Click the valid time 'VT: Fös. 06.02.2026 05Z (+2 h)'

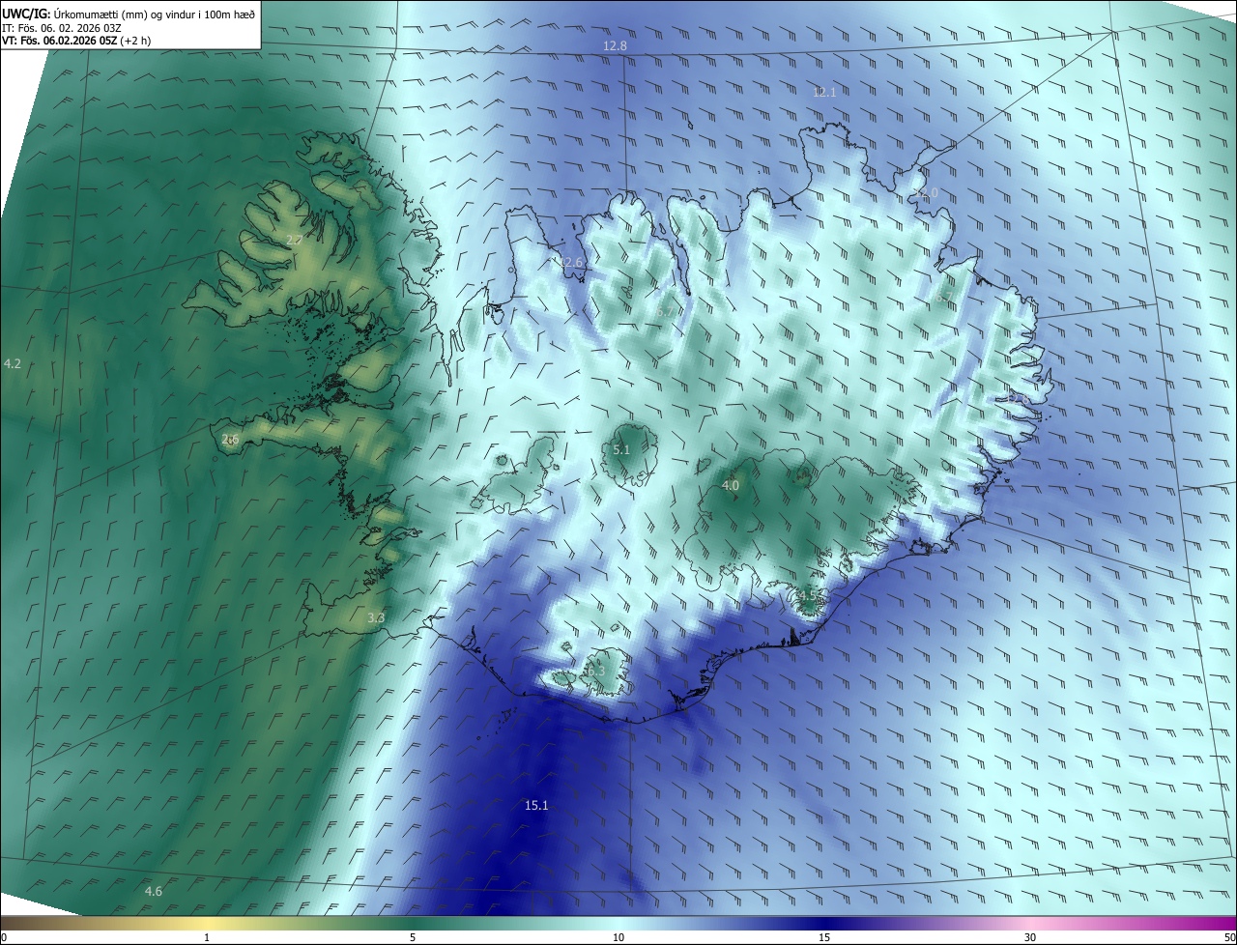(76, 41)
